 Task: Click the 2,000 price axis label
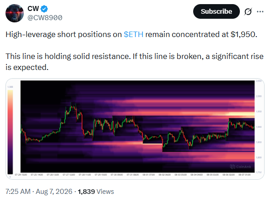259,96
